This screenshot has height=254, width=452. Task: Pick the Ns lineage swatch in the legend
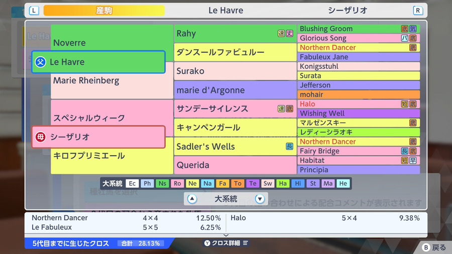(x=162, y=183)
